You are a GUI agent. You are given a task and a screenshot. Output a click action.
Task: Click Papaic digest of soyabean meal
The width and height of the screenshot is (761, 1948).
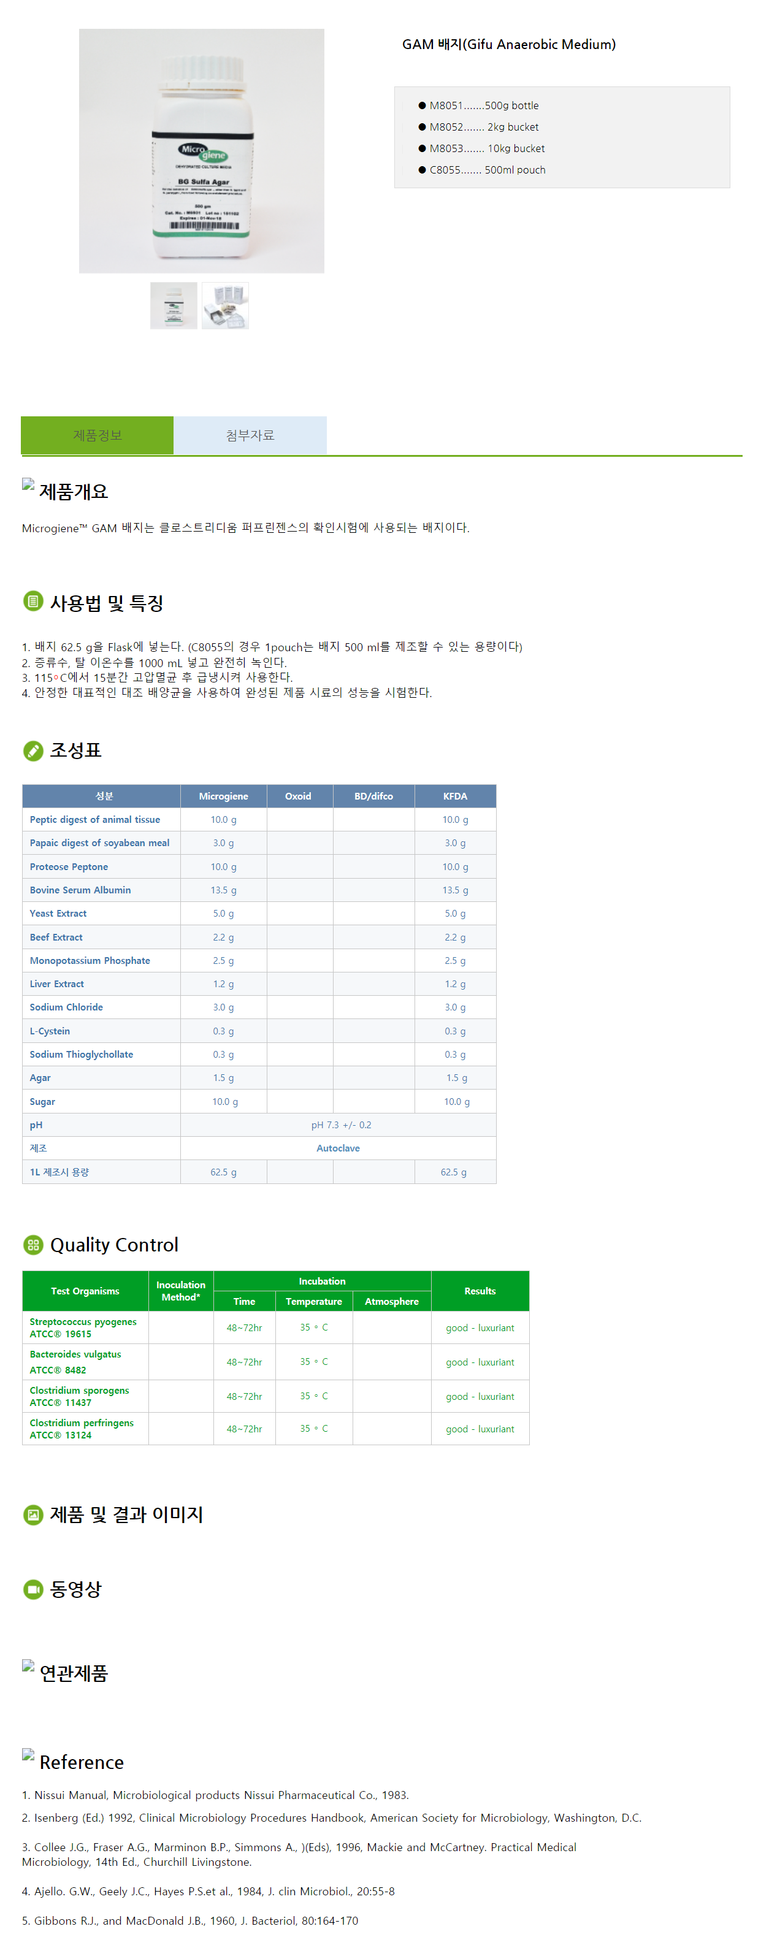click(99, 843)
